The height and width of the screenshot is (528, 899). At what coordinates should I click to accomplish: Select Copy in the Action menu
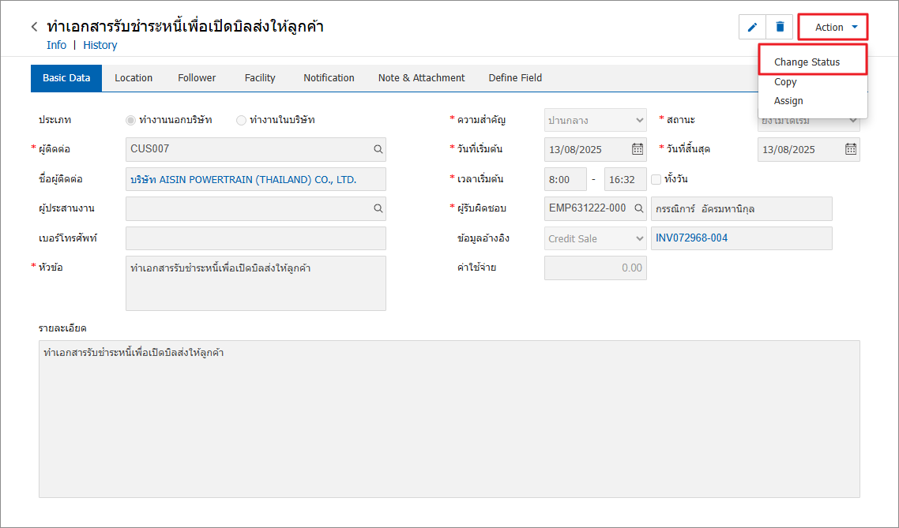[x=785, y=82]
